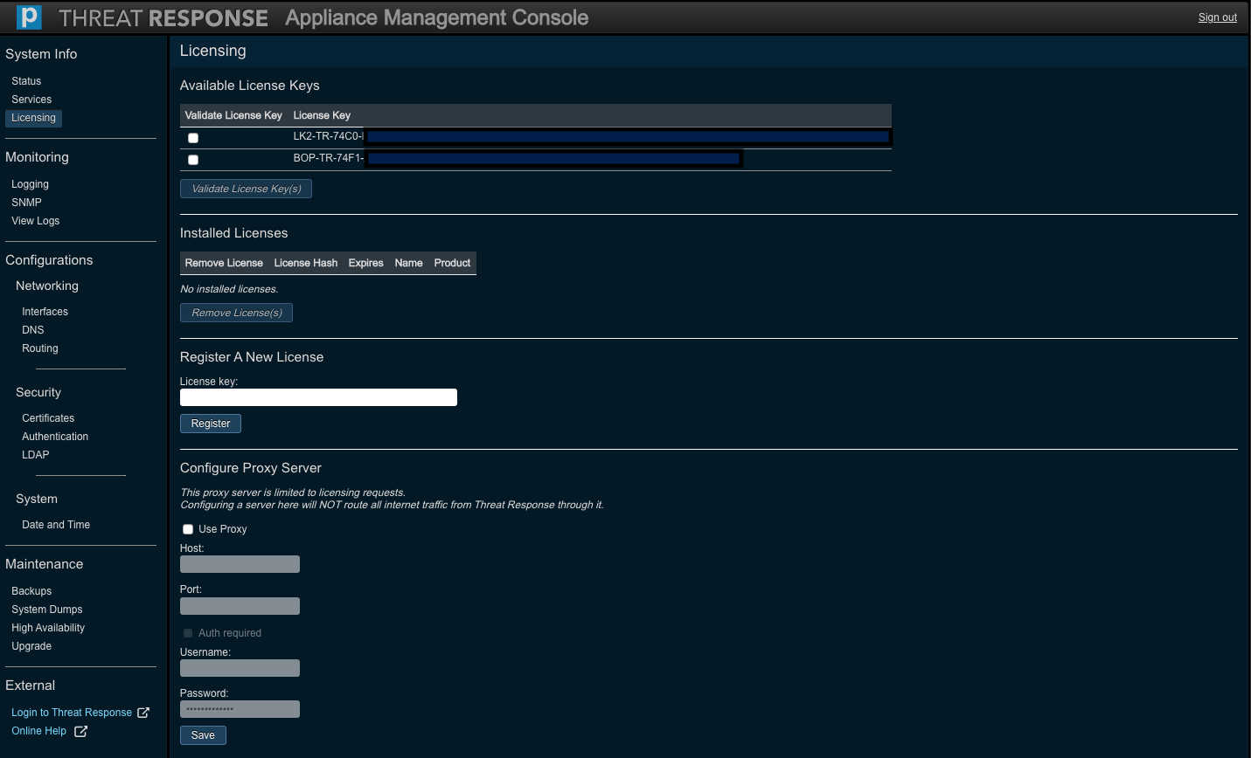Viewport: 1251px width, 758px height.
Task: Click the Proofpoint logo icon
Action: pos(29,17)
